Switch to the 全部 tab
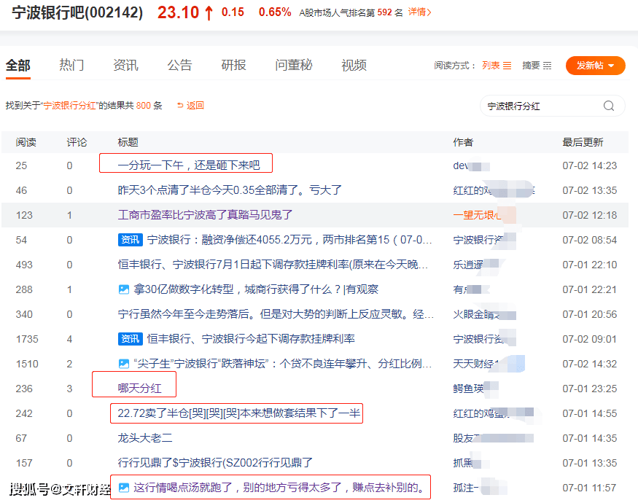The width and height of the screenshot is (638, 503). click(18, 65)
